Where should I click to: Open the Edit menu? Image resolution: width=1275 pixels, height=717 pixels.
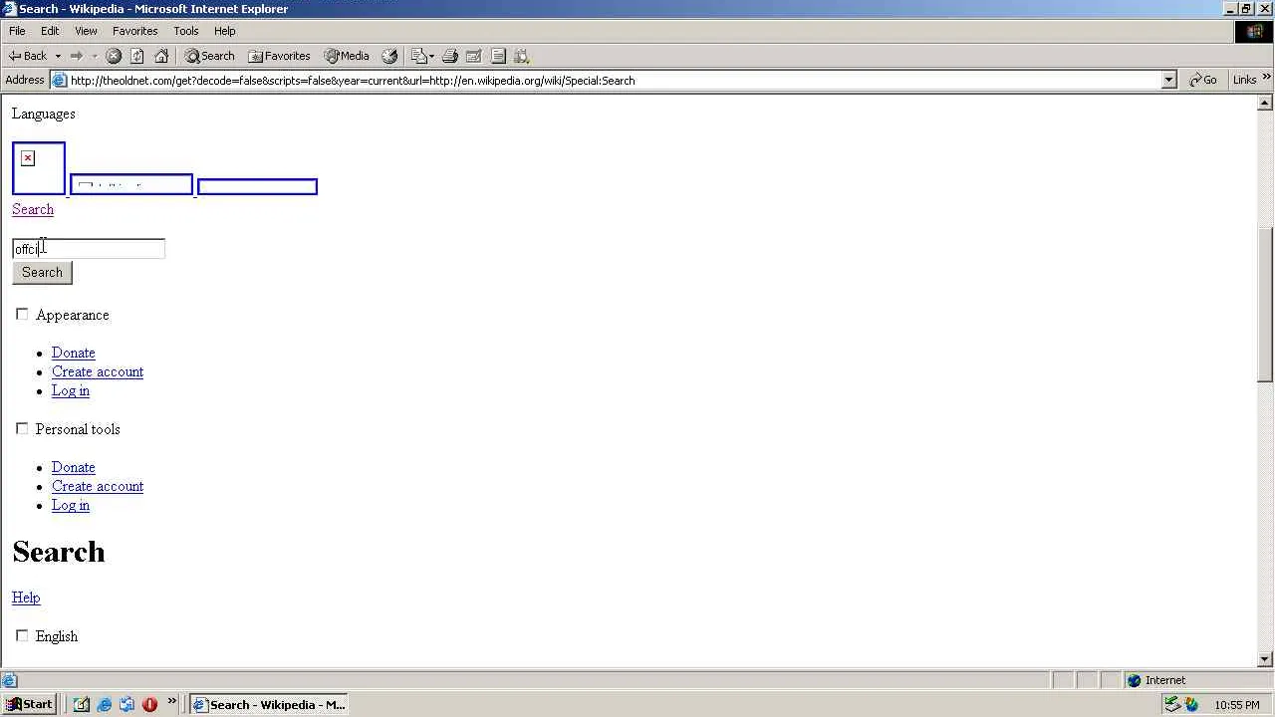point(50,31)
